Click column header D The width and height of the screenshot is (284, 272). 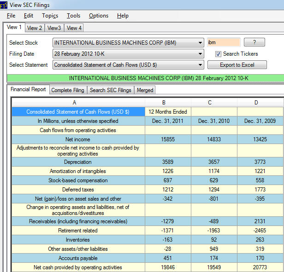click(260, 103)
